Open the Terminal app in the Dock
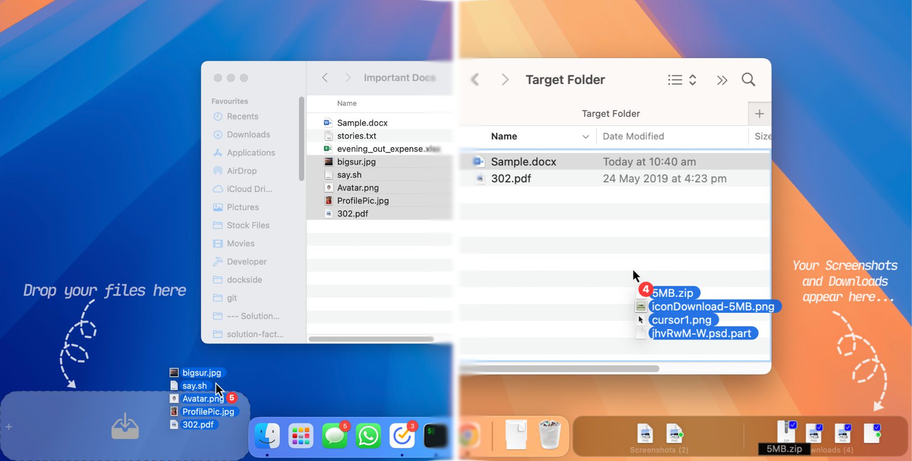The width and height of the screenshot is (912, 461). [435, 436]
